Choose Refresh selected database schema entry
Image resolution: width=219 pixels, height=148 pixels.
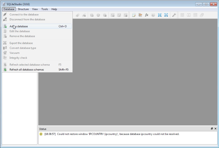pos(37,65)
